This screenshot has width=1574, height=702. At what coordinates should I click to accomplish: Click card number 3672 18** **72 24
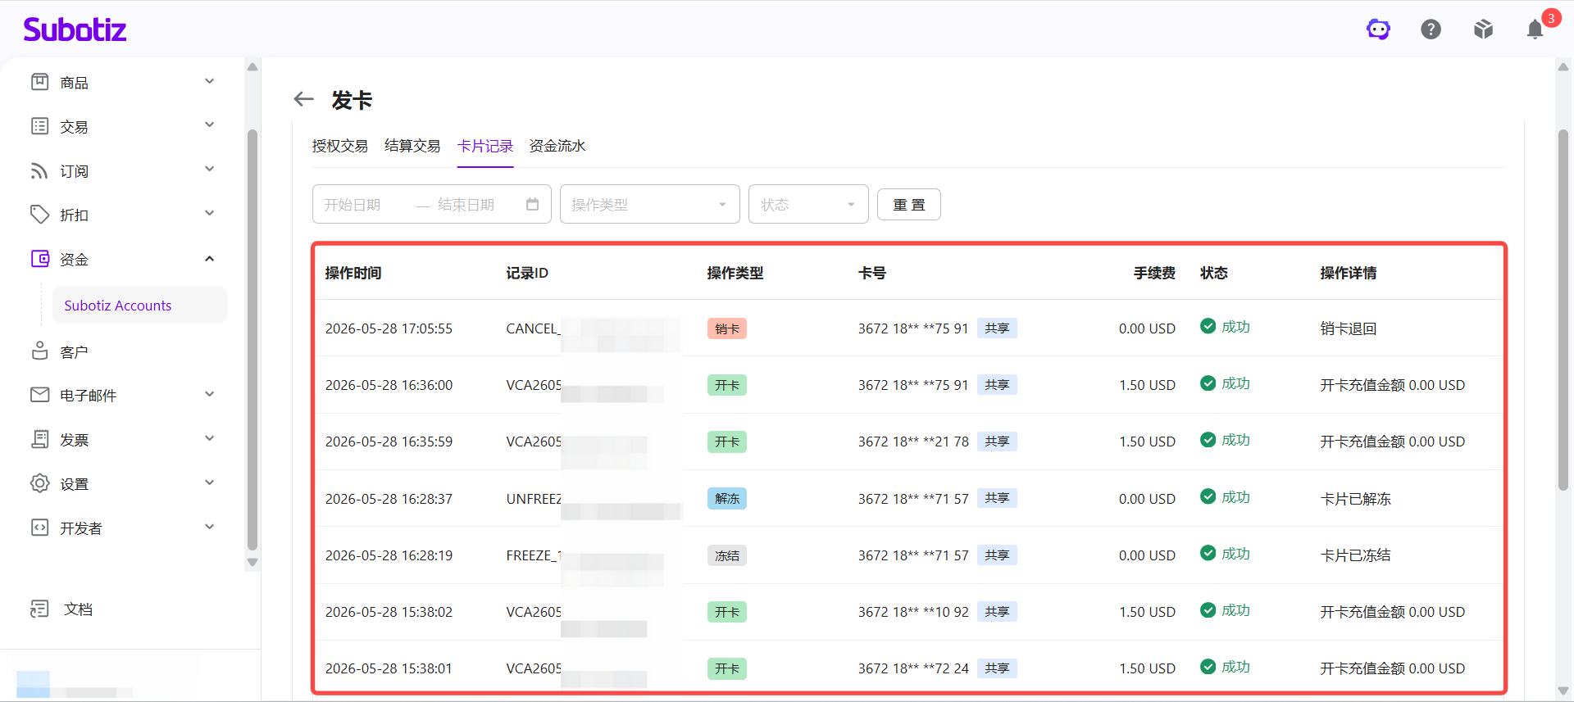point(913,668)
